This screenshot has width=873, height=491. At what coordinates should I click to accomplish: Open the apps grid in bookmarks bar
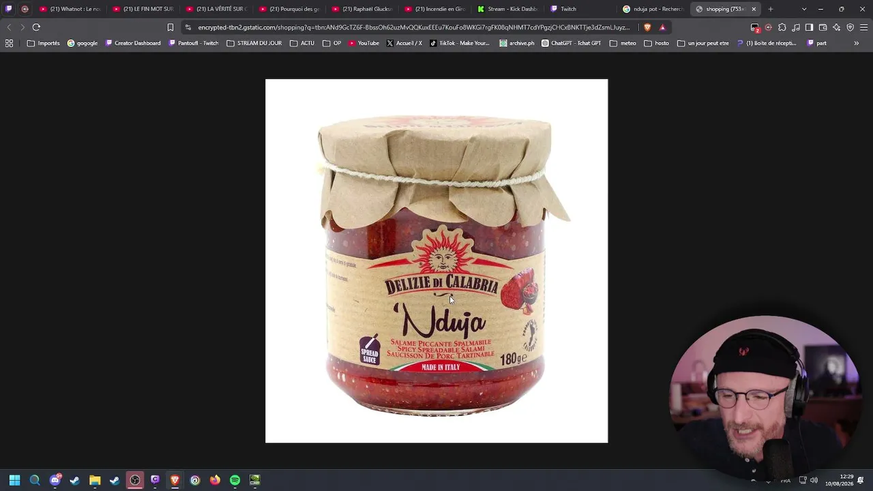pyautogui.click(x=9, y=43)
